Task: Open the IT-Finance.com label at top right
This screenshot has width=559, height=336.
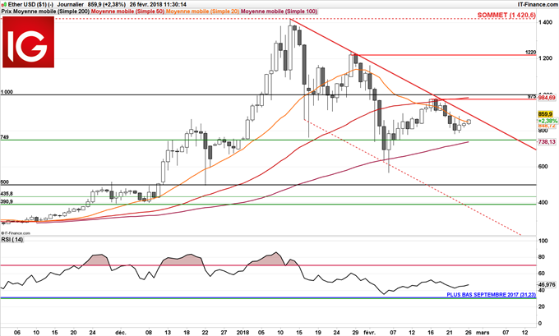Action: point(538,5)
